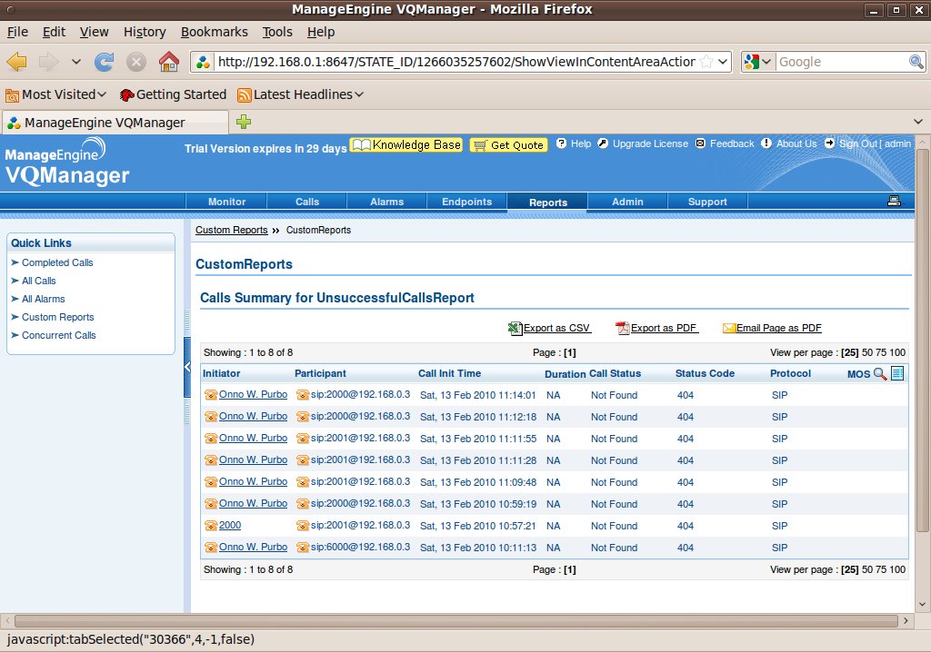Click the Export as CSV icon

pyautogui.click(x=516, y=328)
